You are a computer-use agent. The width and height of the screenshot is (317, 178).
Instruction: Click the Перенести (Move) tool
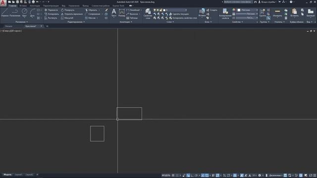click(51, 10)
